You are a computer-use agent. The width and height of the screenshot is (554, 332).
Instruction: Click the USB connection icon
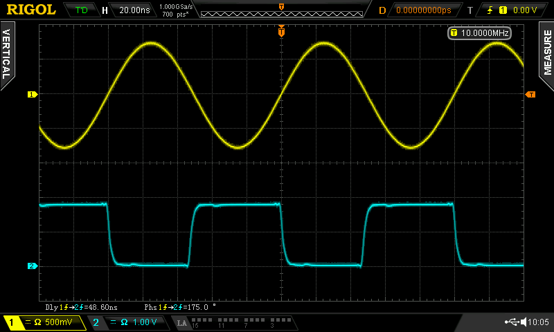512,322
